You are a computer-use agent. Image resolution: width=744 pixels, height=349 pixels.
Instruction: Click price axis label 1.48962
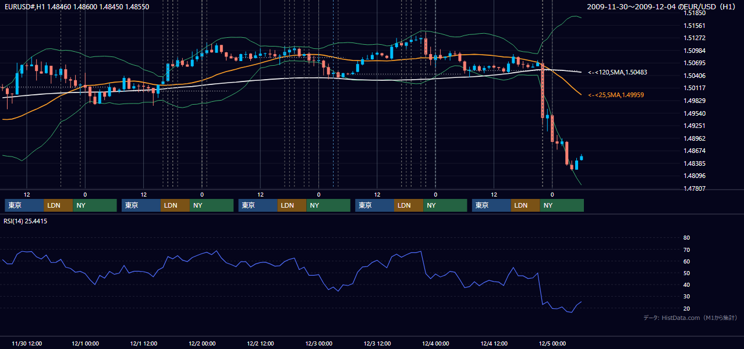pos(695,138)
